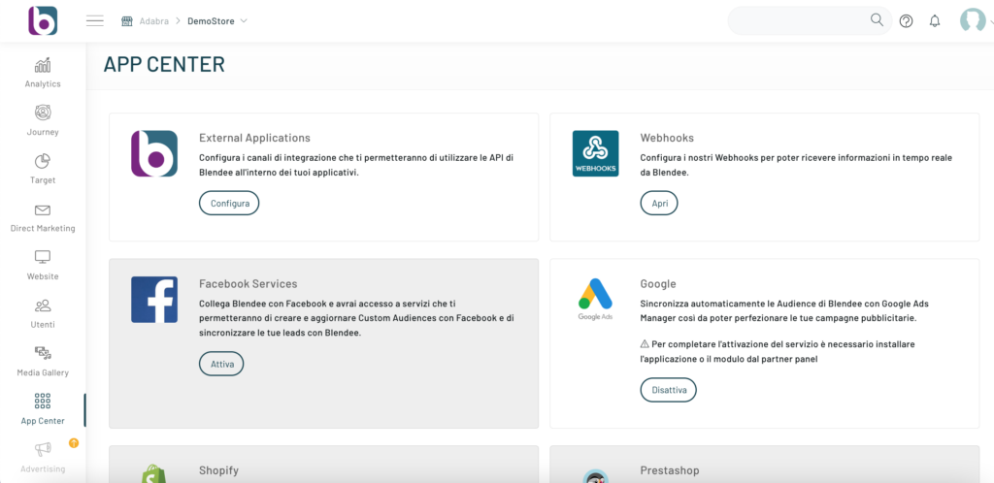Image resolution: width=994 pixels, height=483 pixels.
Task: Disable Google integration with Disattiva
Action: [668, 390]
